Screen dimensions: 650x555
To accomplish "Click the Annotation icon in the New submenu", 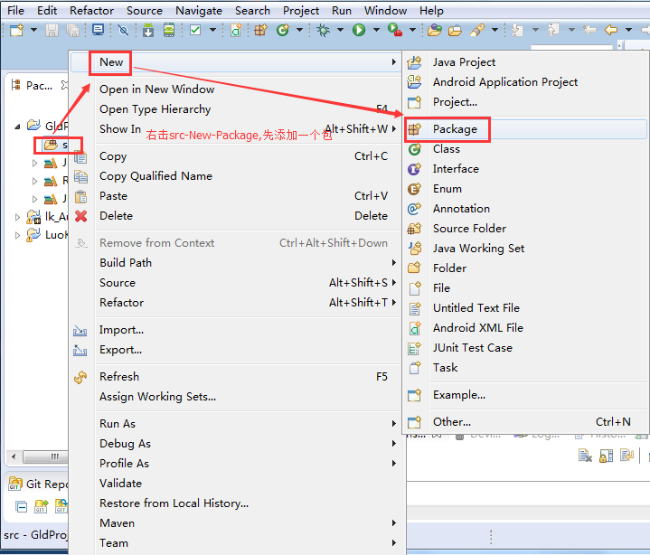I will click(x=415, y=209).
